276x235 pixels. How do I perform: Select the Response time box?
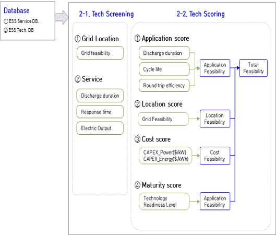(x=100, y=112)
